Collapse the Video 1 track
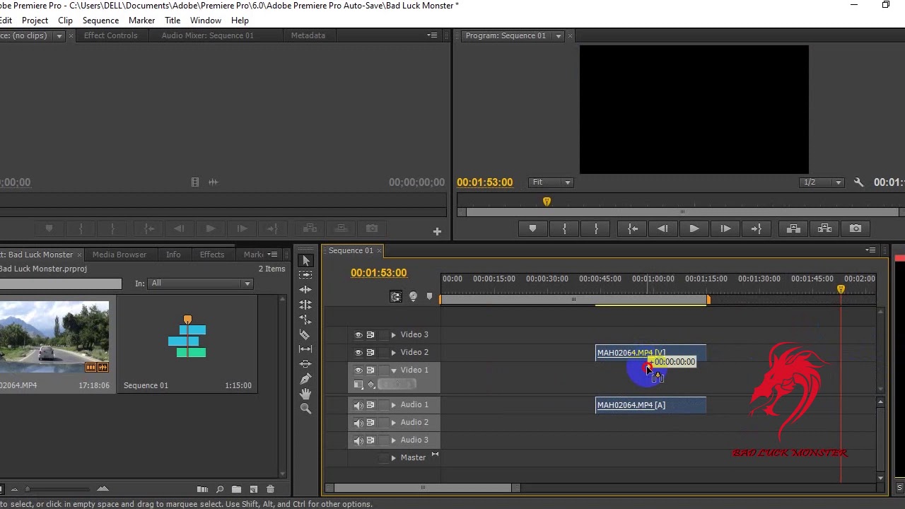The width and height of the screenshot is (905, 509). (x=394, y=370)
